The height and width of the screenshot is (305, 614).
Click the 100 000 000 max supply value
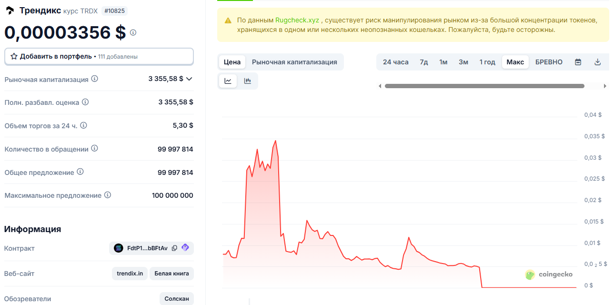click(x=172, y=195)
